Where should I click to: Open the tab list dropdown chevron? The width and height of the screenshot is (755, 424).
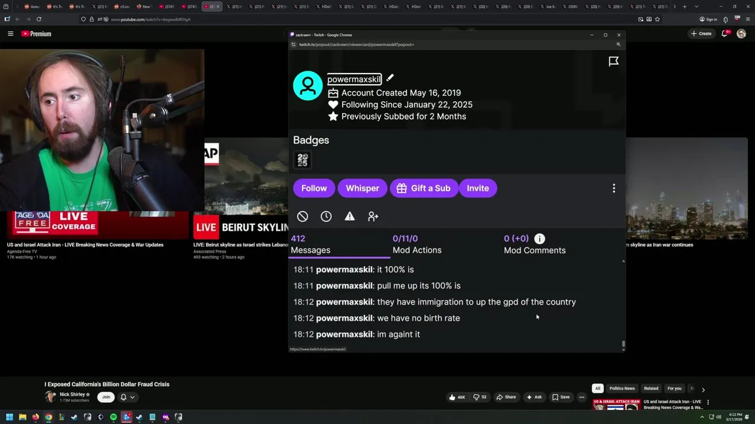(x=697, y=6)
